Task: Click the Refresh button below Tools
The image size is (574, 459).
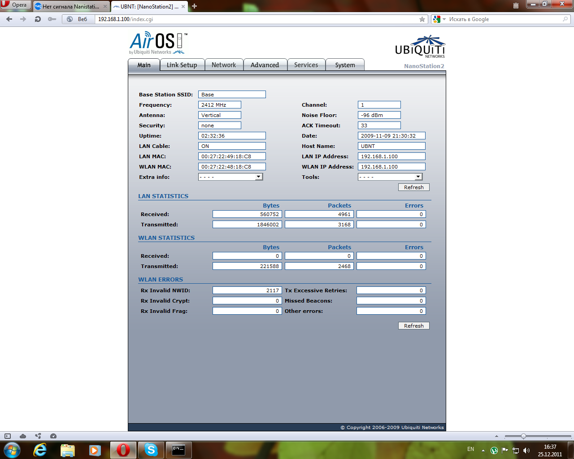Action: coord(414,187)
